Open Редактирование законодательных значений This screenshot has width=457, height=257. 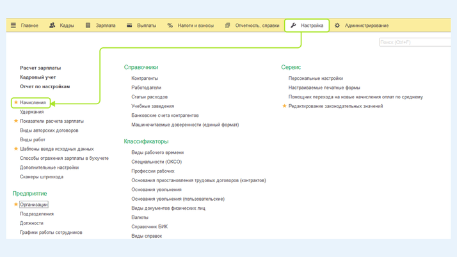(335, 106)
